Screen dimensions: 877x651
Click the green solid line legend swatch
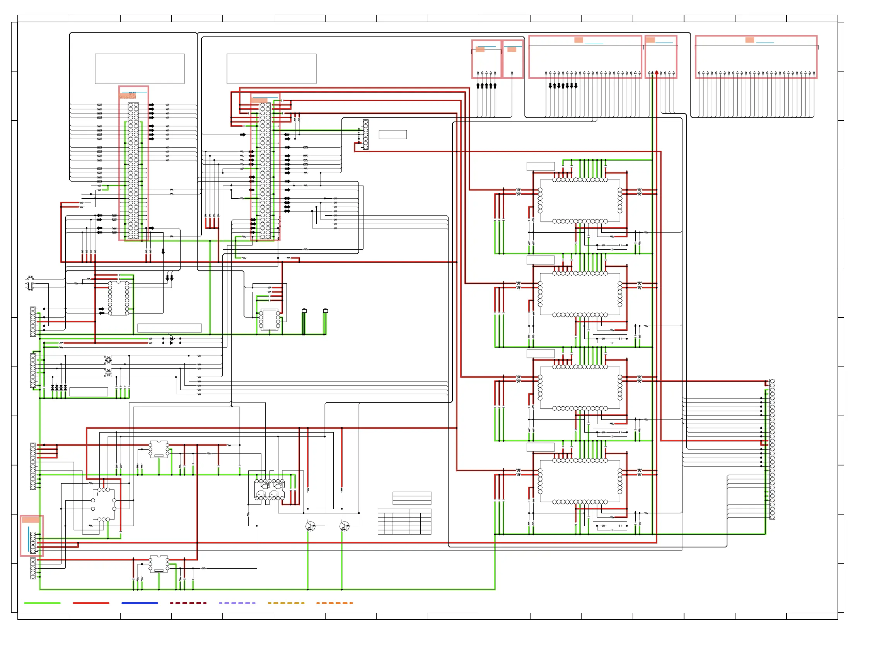[42, 603]
